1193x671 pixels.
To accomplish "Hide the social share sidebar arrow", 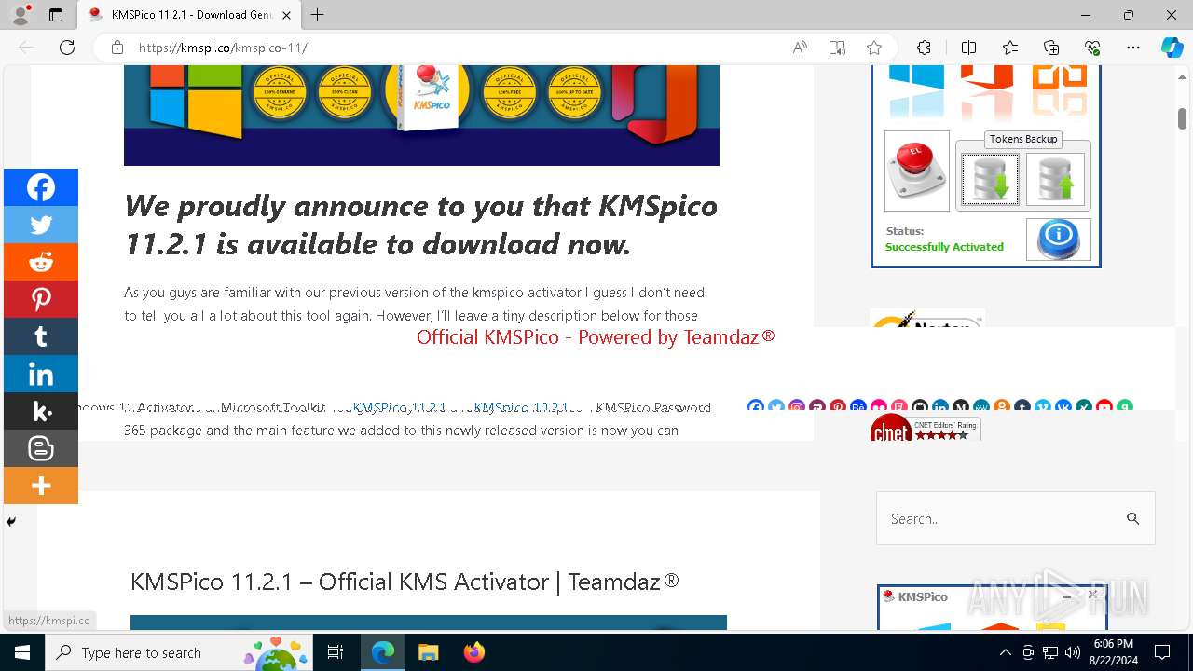I will (x=11, y=522).
